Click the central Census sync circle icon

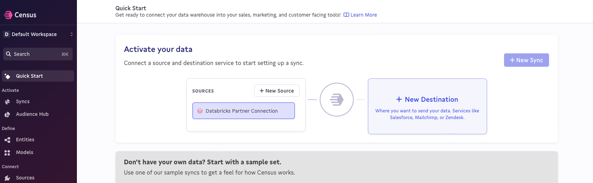337,100
